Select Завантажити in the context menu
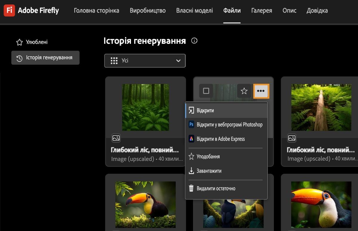The image size is (358, 231). tap(226, 171)
